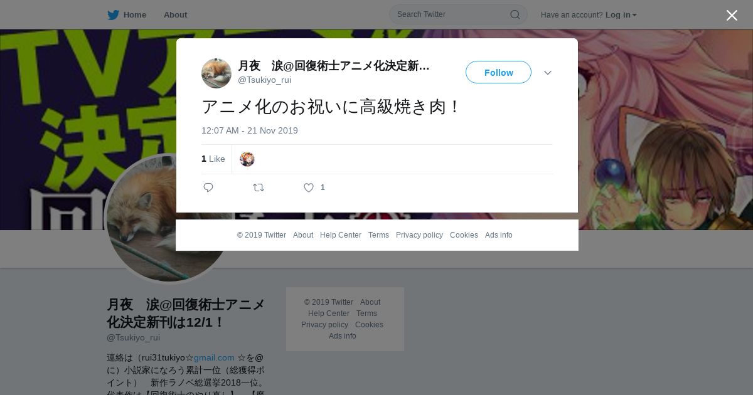Open the Help Center footer link in overlay
This screenshot has width=753, height=395.
click(x=341, y=235)
